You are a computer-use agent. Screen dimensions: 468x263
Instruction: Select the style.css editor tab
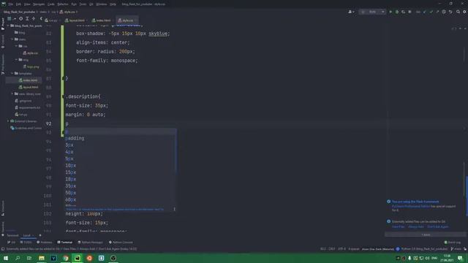click(127, 20)
